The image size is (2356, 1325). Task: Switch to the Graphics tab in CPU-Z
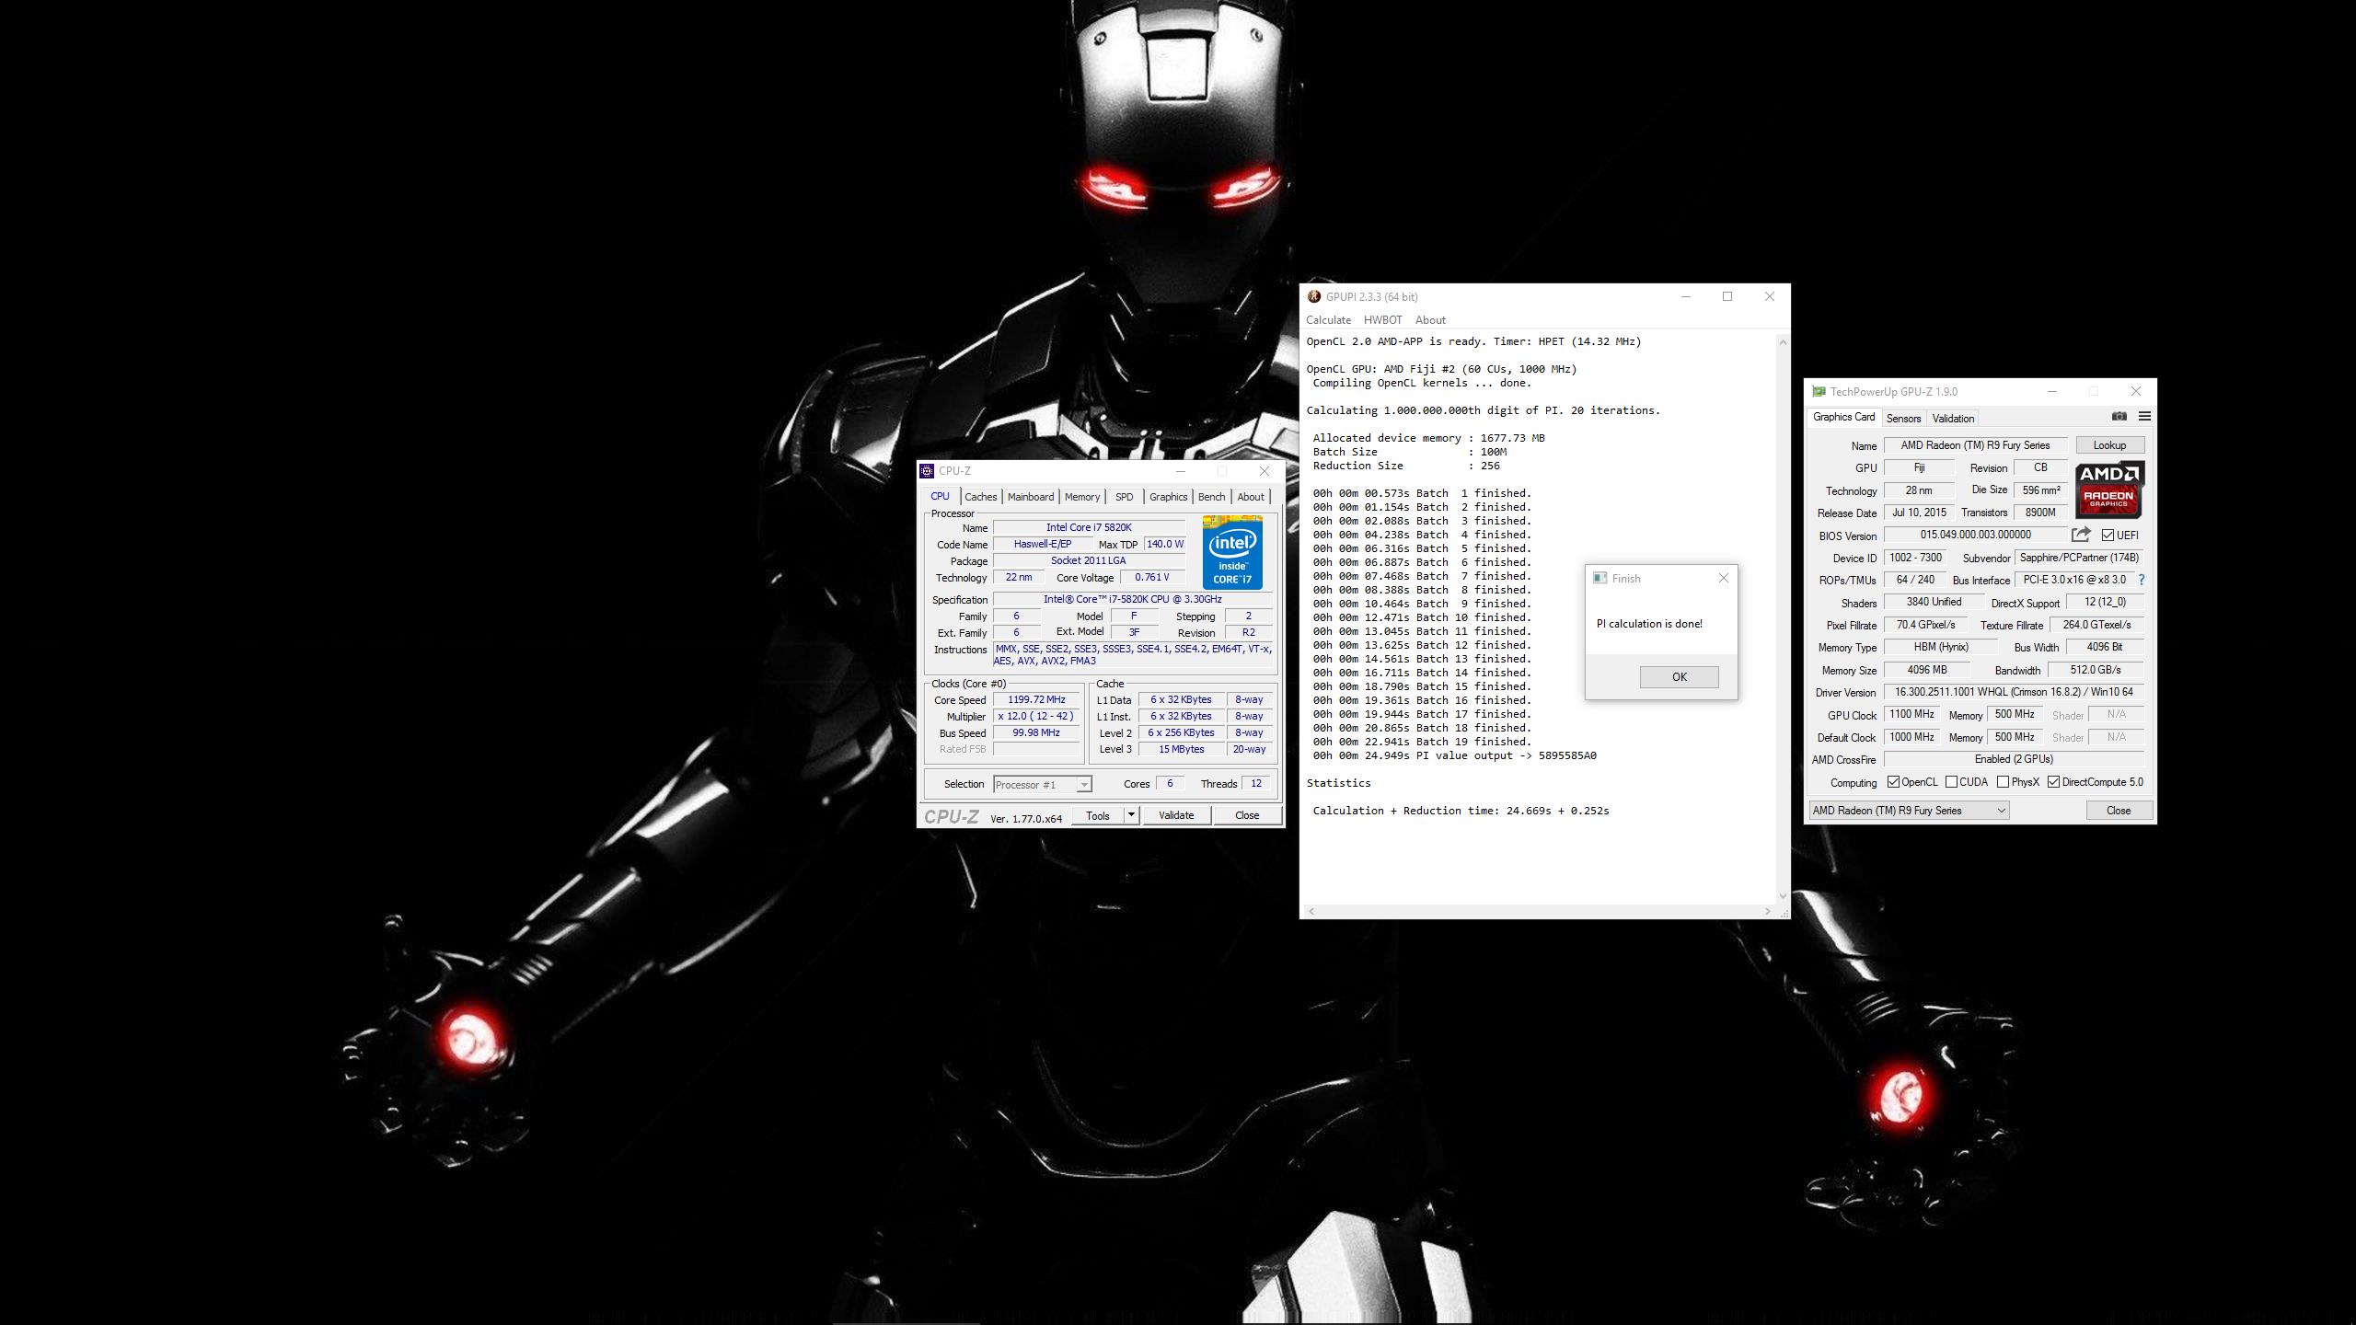pos(1169,497)
